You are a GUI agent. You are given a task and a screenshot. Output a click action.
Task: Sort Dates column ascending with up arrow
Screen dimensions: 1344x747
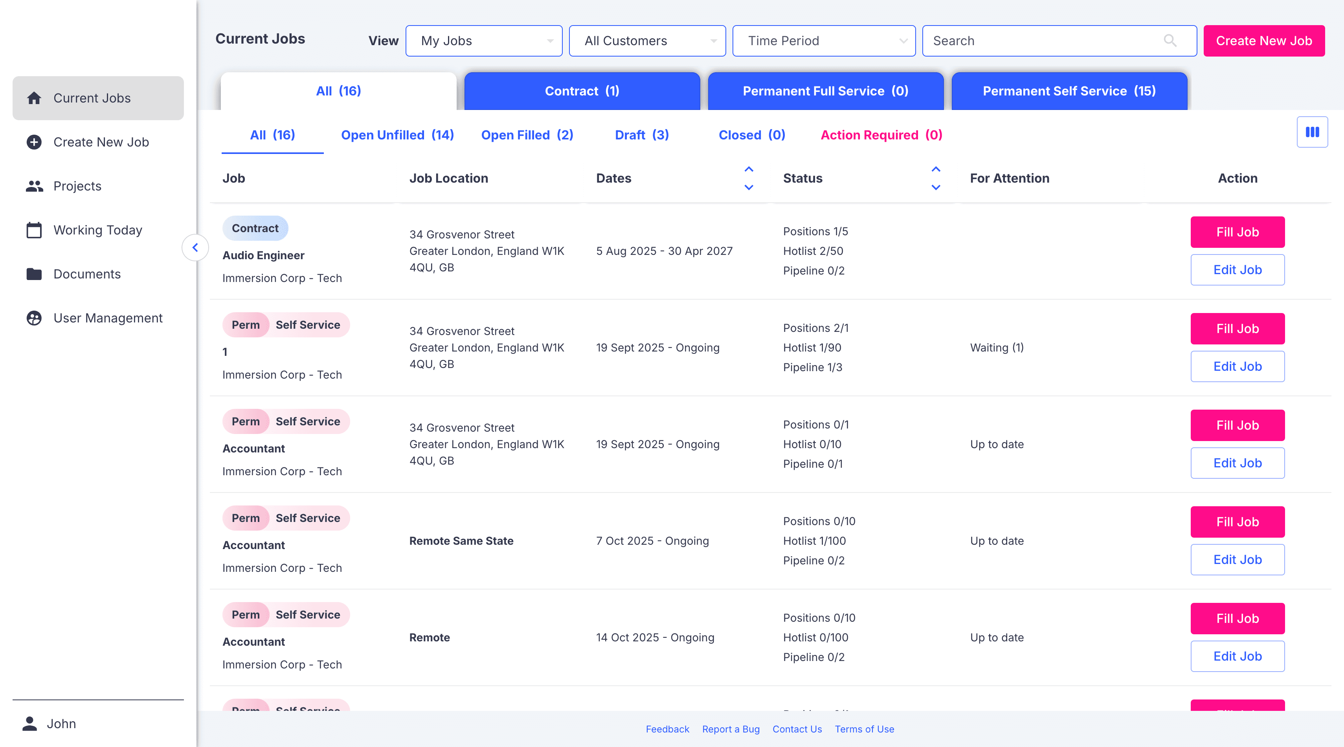(x=749, y=169)
